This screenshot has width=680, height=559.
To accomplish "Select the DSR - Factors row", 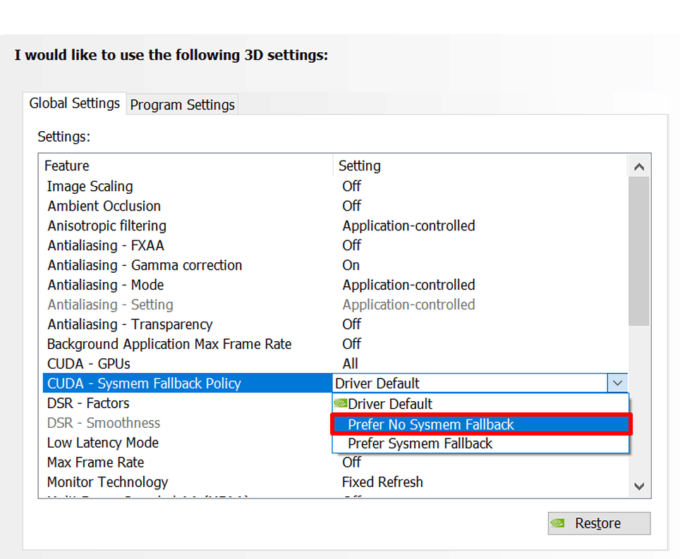I will click(x=188, y=403).
